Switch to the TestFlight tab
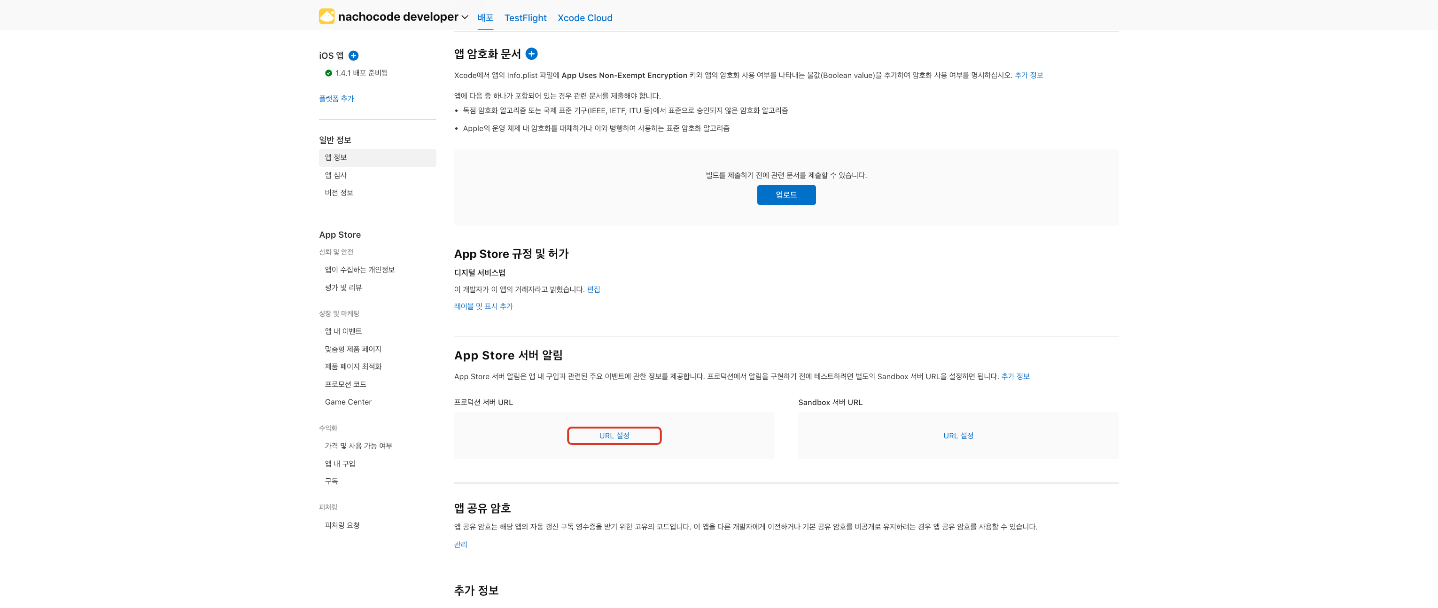1438x608 pixels. [525, 18]
